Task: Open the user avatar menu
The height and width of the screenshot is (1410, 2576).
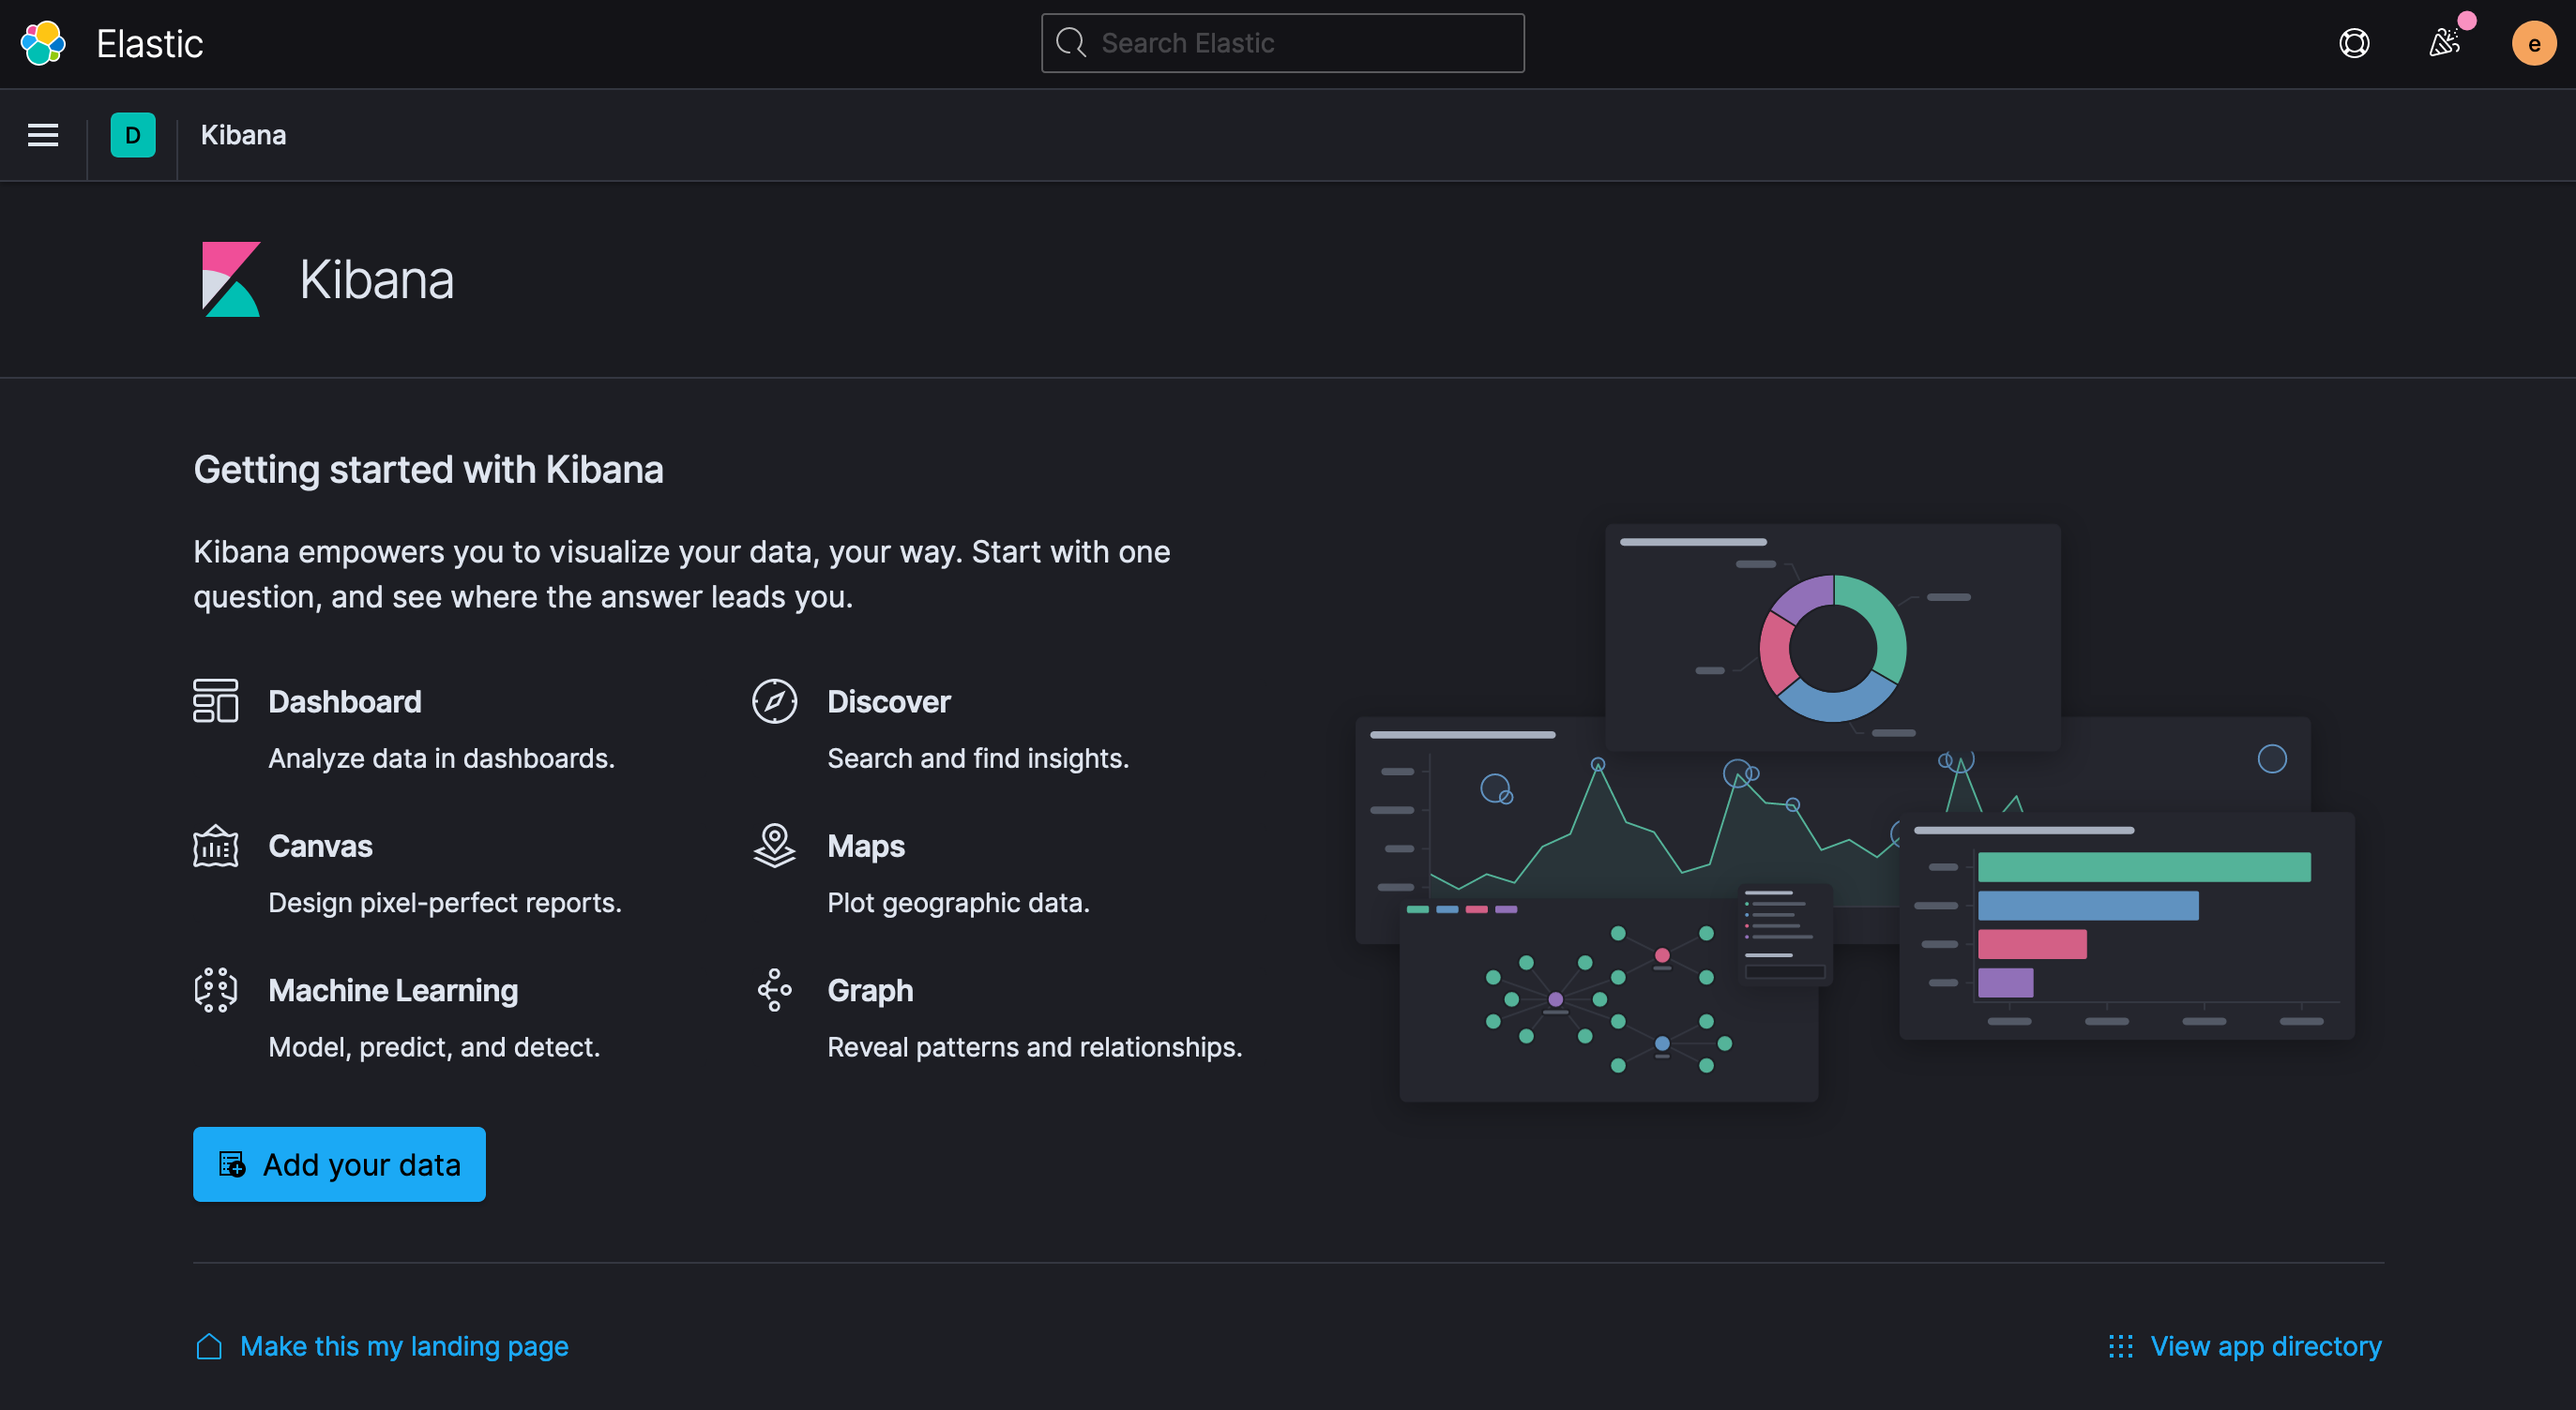Action: pyautogui.click(x=2533, y=43)
